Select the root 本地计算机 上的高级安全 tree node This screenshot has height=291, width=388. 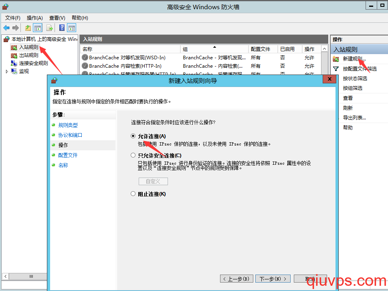(44, 39)
